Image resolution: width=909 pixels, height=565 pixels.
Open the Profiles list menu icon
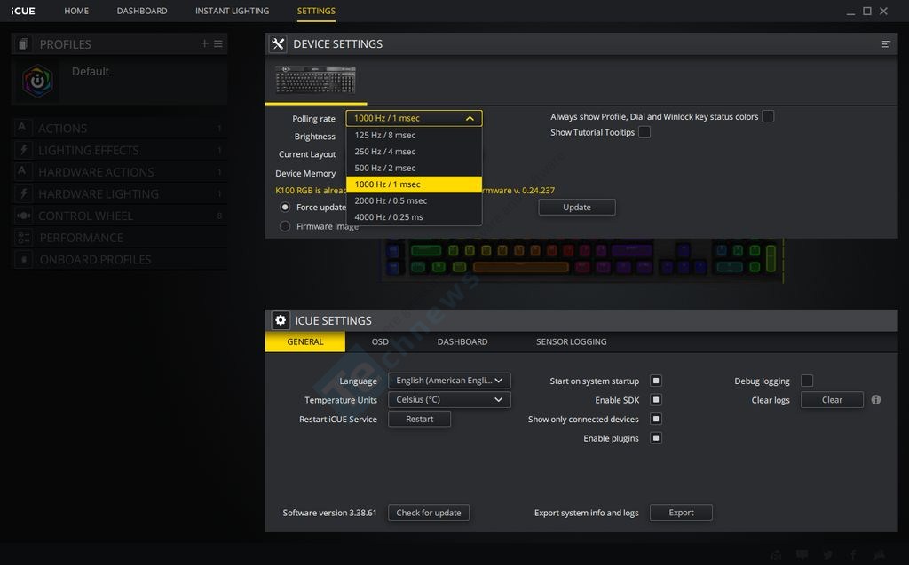(218, 43)
